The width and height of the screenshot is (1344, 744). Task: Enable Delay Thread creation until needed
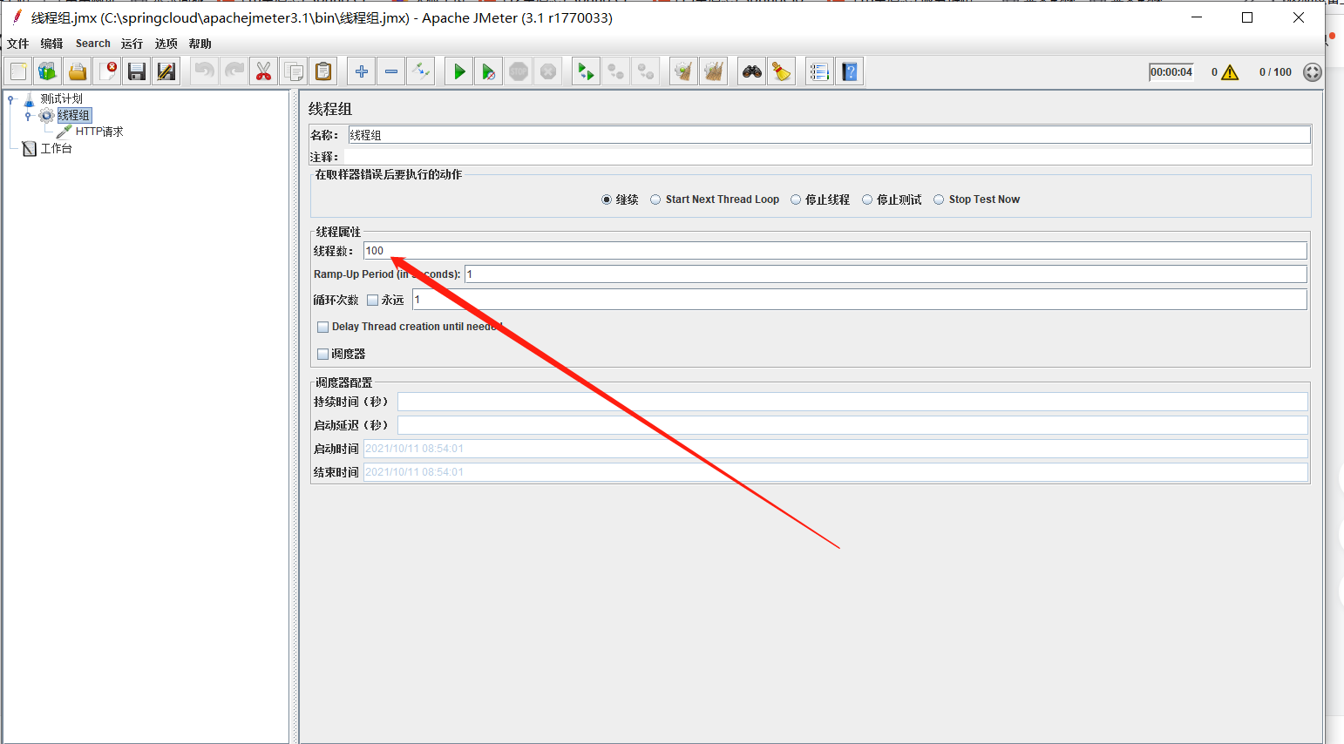[x=323, y=327]
